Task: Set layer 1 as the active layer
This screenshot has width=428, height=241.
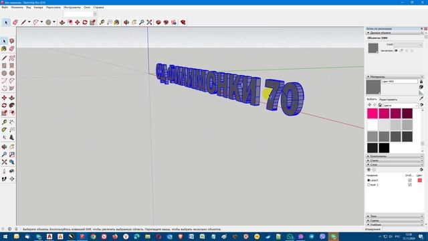Action: (x=368, y=185)
